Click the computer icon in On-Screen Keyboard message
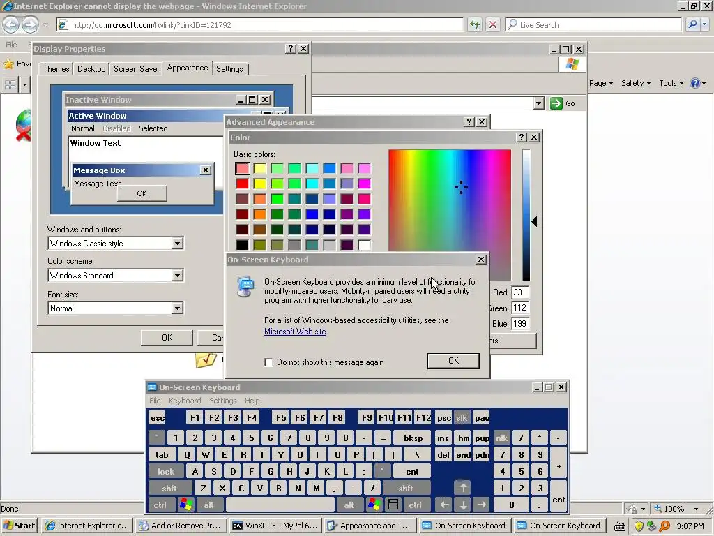Image resolution: width=714 pixels, height=536 pixels. coord(246,286)
